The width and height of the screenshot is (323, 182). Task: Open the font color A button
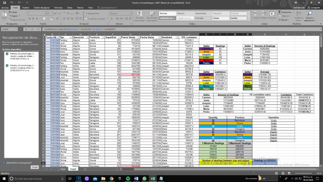[x=57, y=19]
